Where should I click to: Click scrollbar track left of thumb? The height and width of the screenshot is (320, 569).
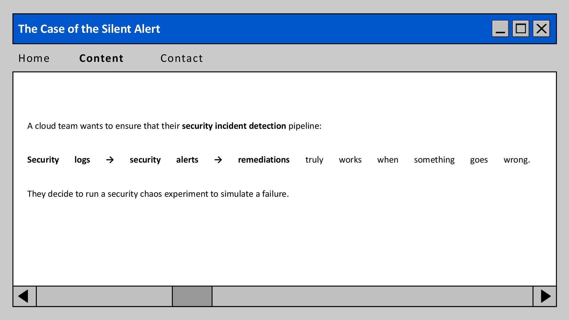[x=104, y=296]
